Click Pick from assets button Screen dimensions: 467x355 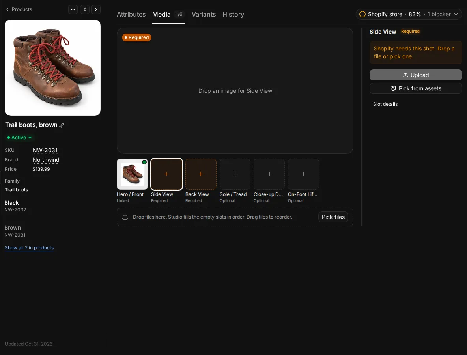point(416,88)
